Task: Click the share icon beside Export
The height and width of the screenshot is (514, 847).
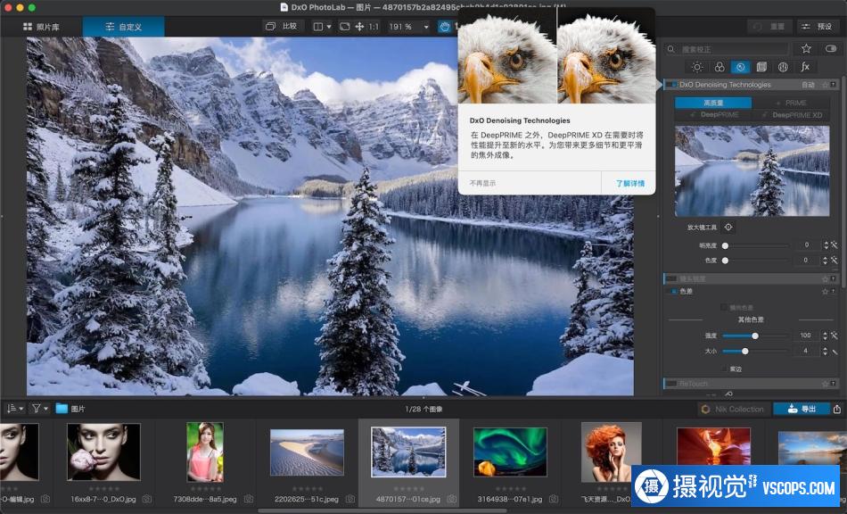Action: 836,409
